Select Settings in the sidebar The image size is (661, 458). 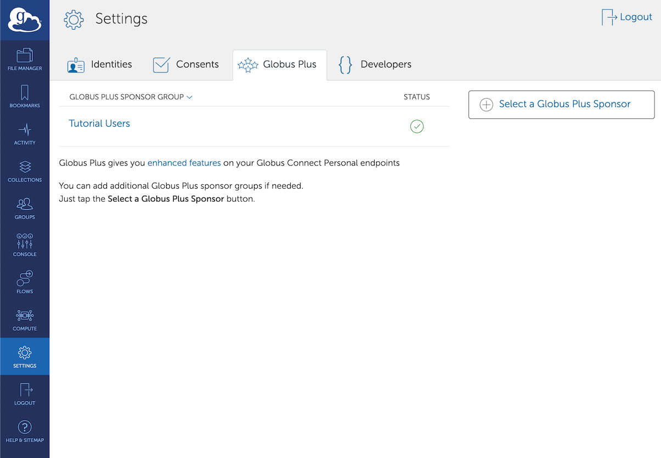[x=25, y=357]
